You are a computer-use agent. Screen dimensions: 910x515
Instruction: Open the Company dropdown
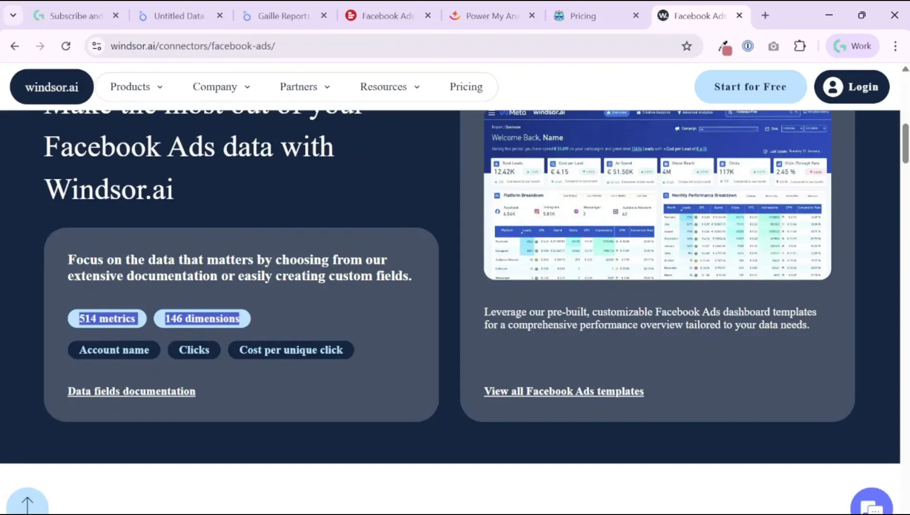pyautogui.click(x=221, y=87)
